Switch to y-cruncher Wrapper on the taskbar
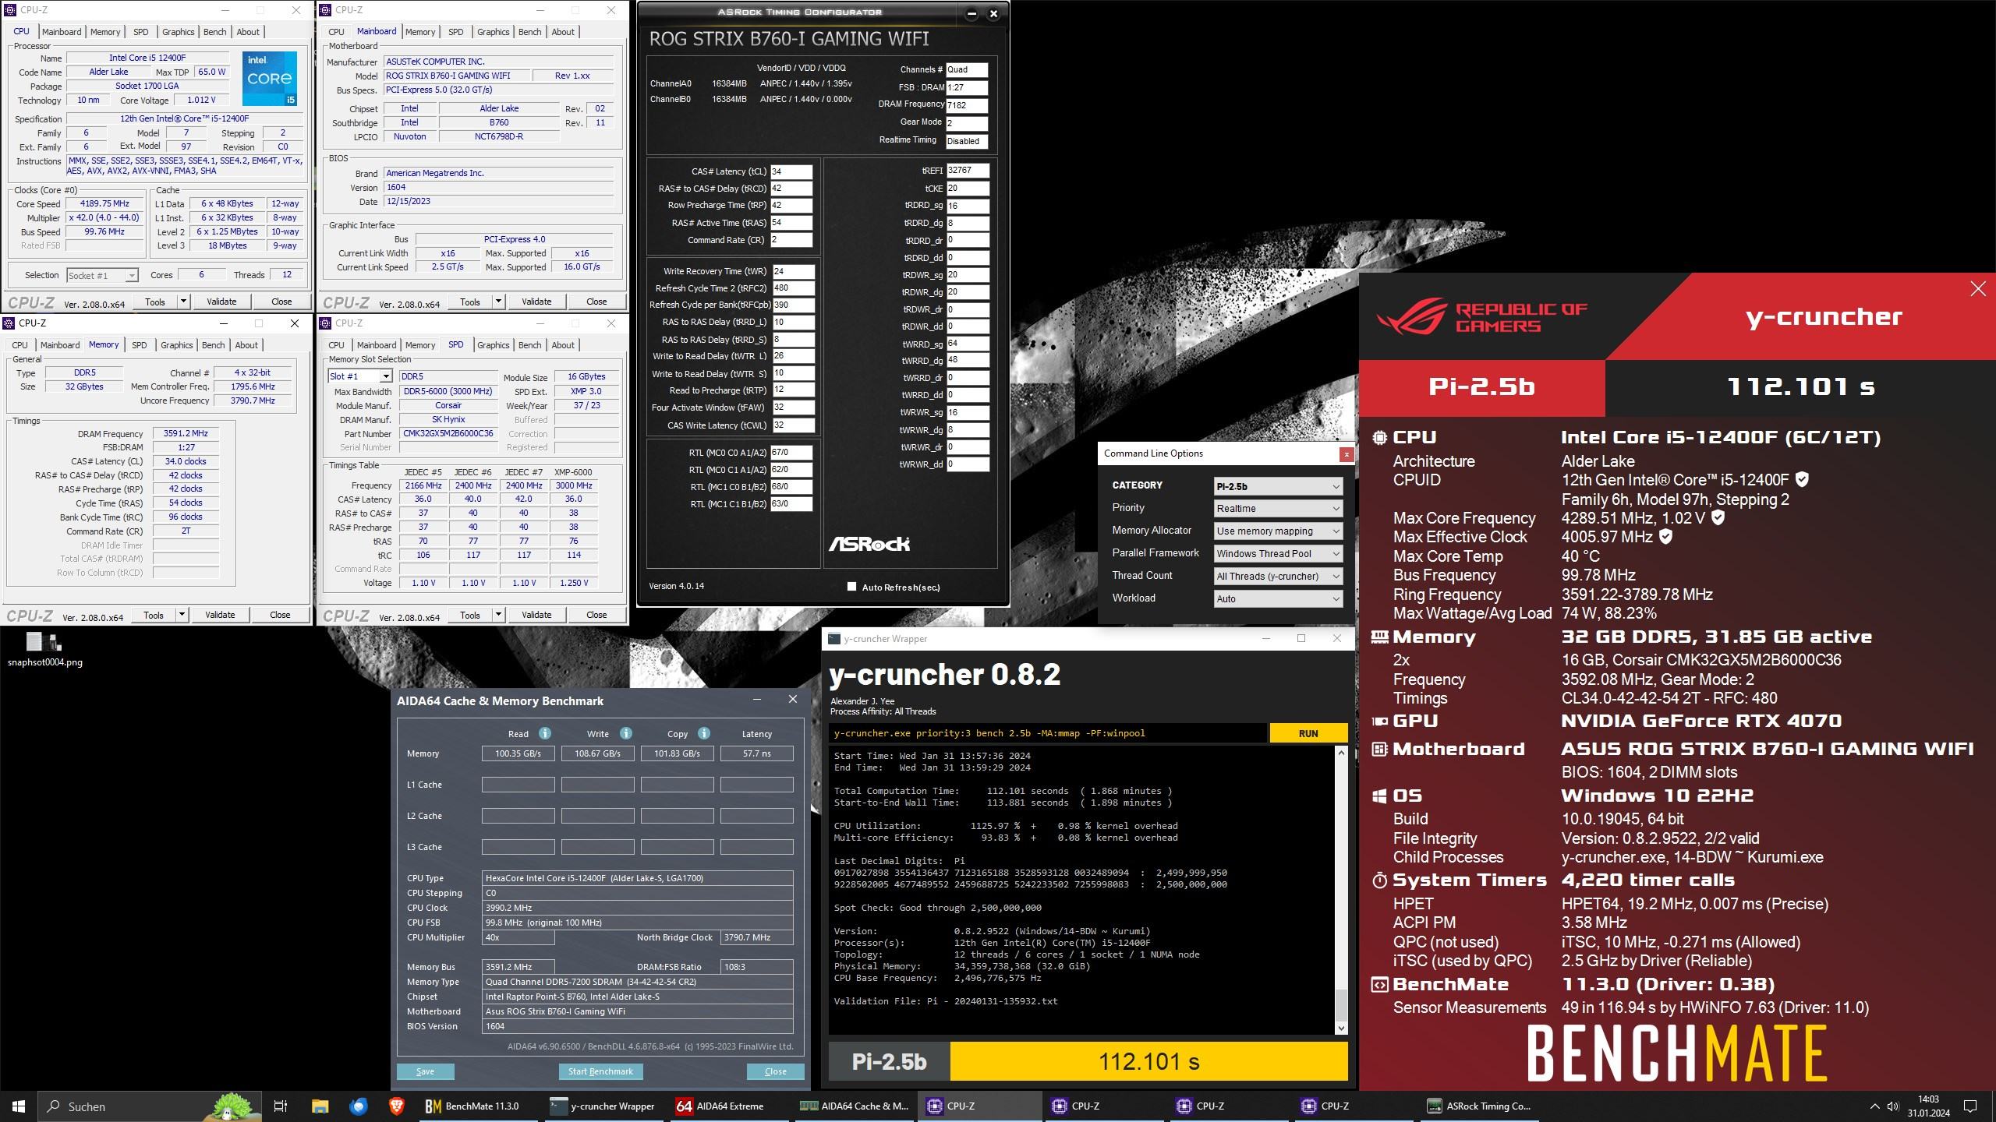The height and width of the screenshot is (1122, 1996). tap(603, 1106)
